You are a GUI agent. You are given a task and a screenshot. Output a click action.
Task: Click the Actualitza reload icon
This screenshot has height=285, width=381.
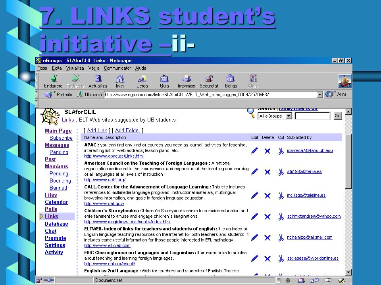(x=98, y=78)
